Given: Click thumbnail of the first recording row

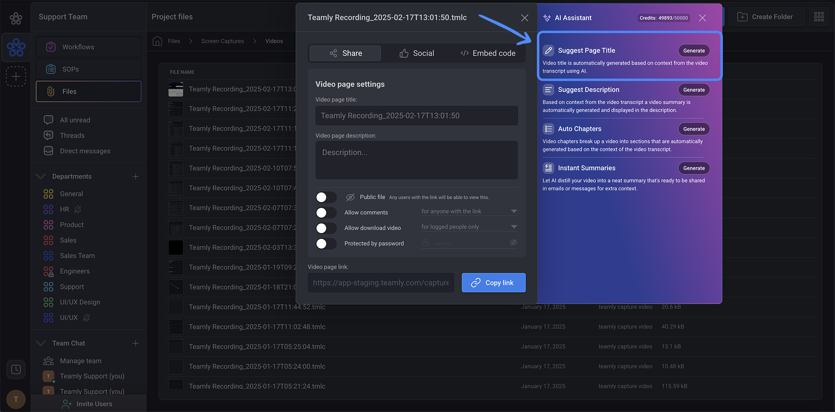Looking at the screenshot, I should (176, 89).
